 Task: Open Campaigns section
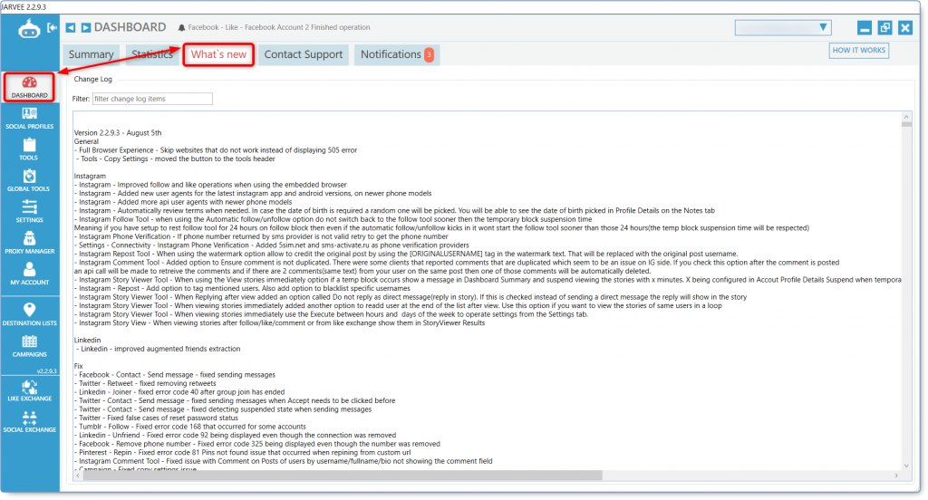[x=29, y=346]
